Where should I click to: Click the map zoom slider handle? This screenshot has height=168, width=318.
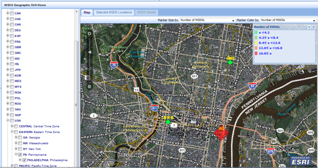(90, 52)
